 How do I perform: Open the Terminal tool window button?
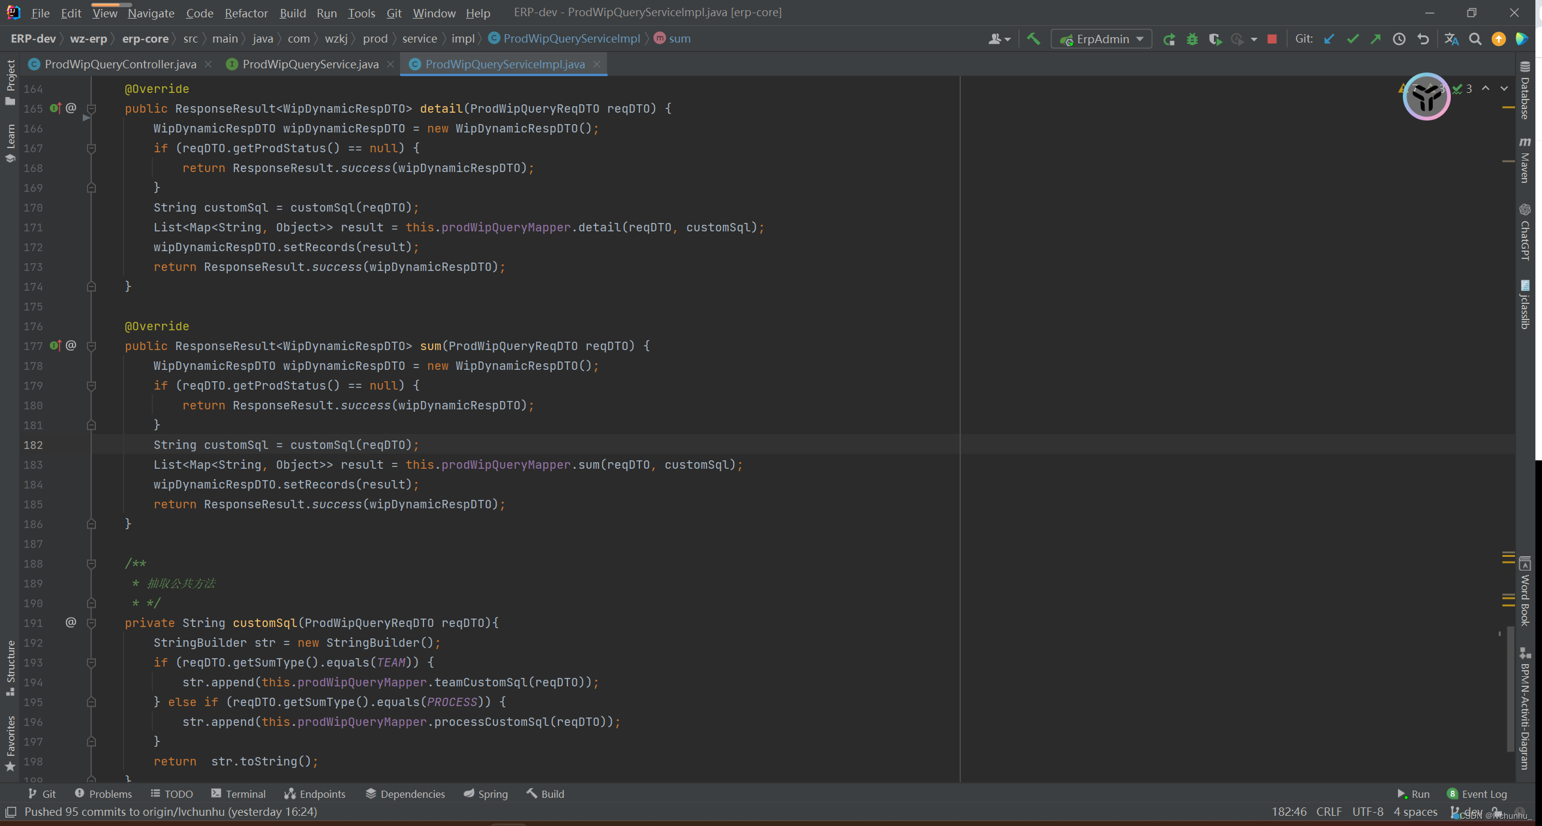coord(239,794)
